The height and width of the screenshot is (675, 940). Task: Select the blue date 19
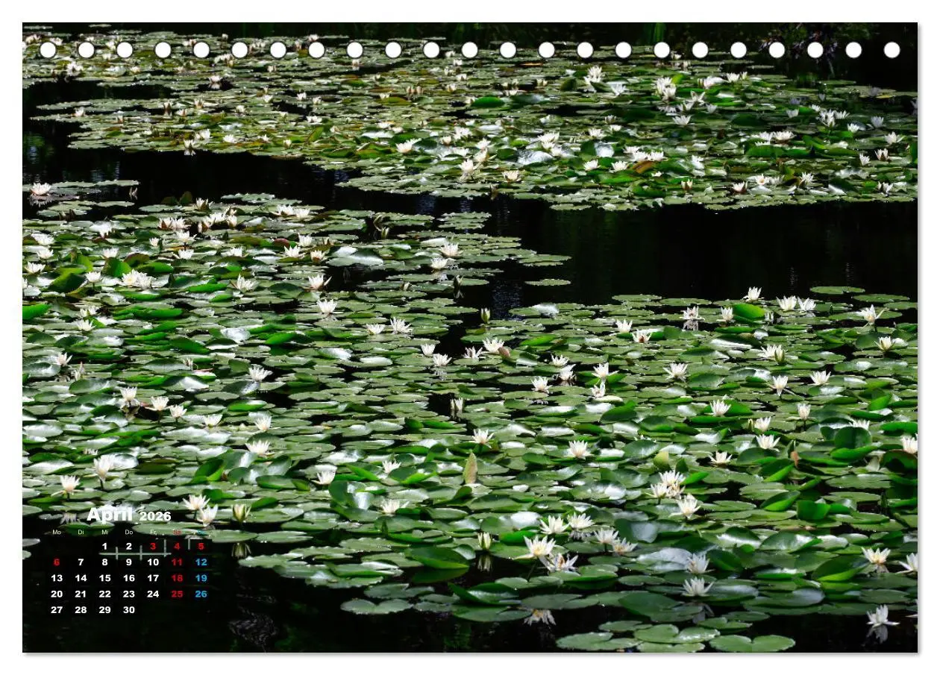201,578
